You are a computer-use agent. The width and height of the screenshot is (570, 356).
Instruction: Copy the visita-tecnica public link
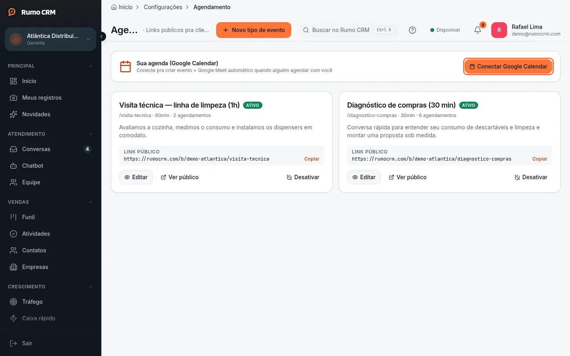click(312, 159)
